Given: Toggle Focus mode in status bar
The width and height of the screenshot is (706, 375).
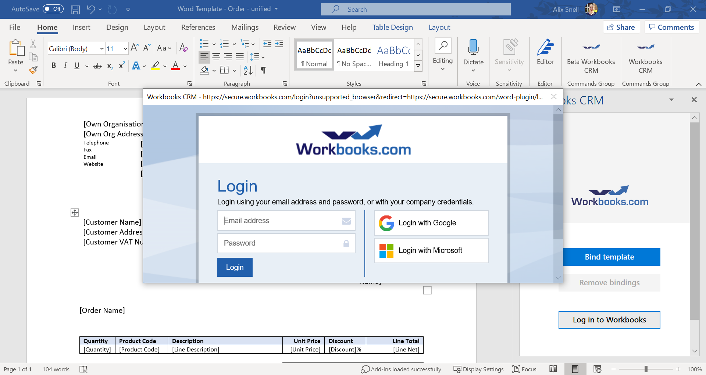Looking at the screenshot, I should (524, 369).
